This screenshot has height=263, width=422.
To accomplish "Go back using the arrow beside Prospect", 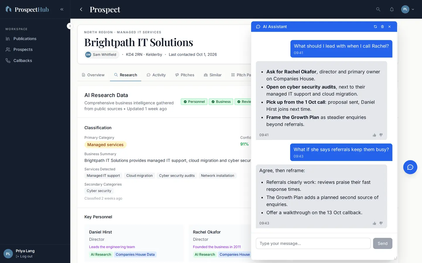I will click(81, 9).
